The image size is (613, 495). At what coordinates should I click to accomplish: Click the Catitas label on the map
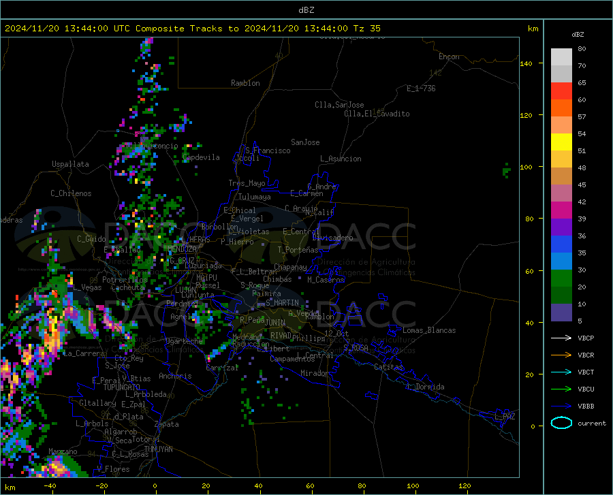point(388,367)
